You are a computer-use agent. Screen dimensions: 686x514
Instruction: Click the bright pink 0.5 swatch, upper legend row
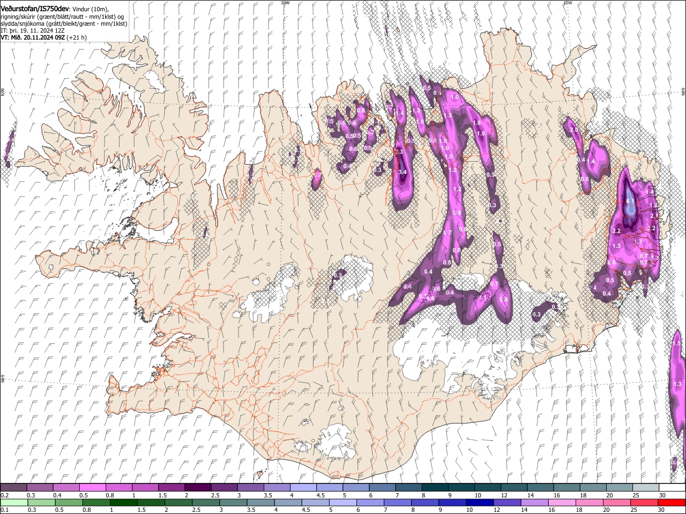92,488
